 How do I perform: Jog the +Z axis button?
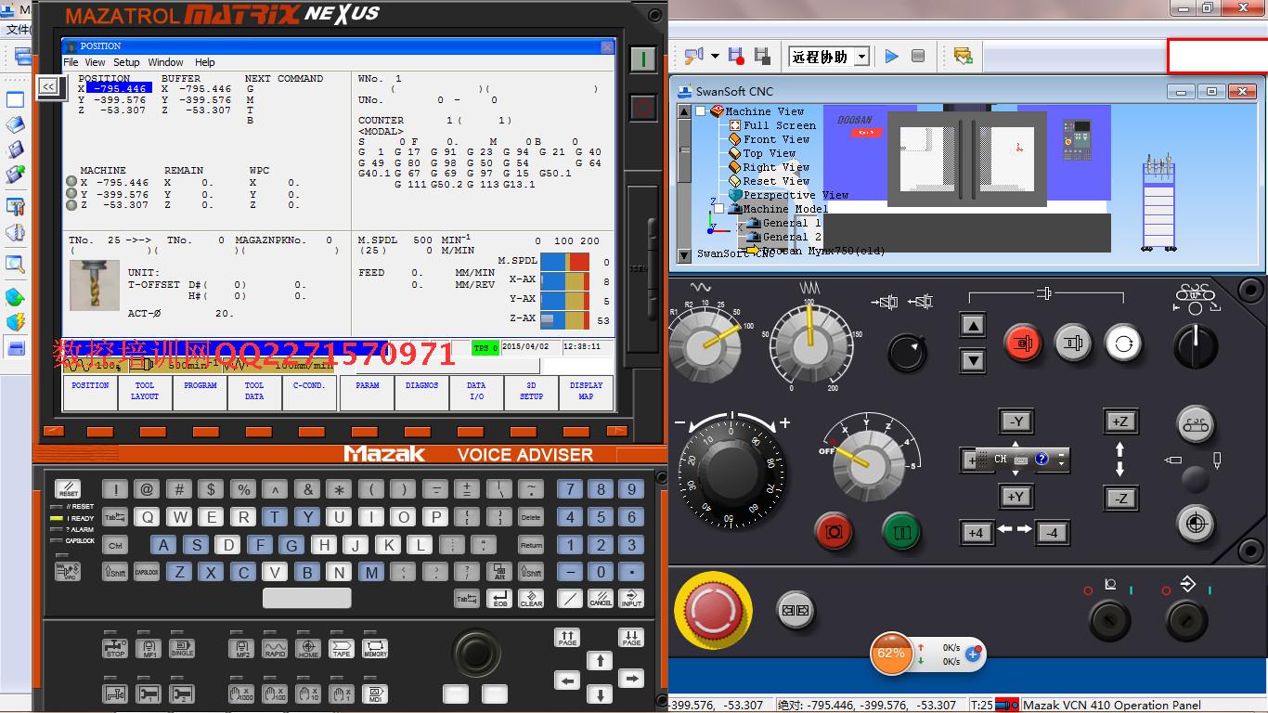(1120, 421)
